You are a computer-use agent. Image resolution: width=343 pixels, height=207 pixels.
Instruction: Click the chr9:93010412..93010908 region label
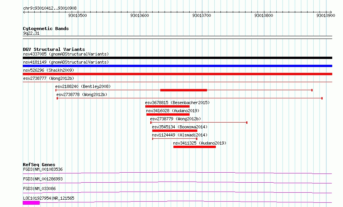(x=50, y=8)
